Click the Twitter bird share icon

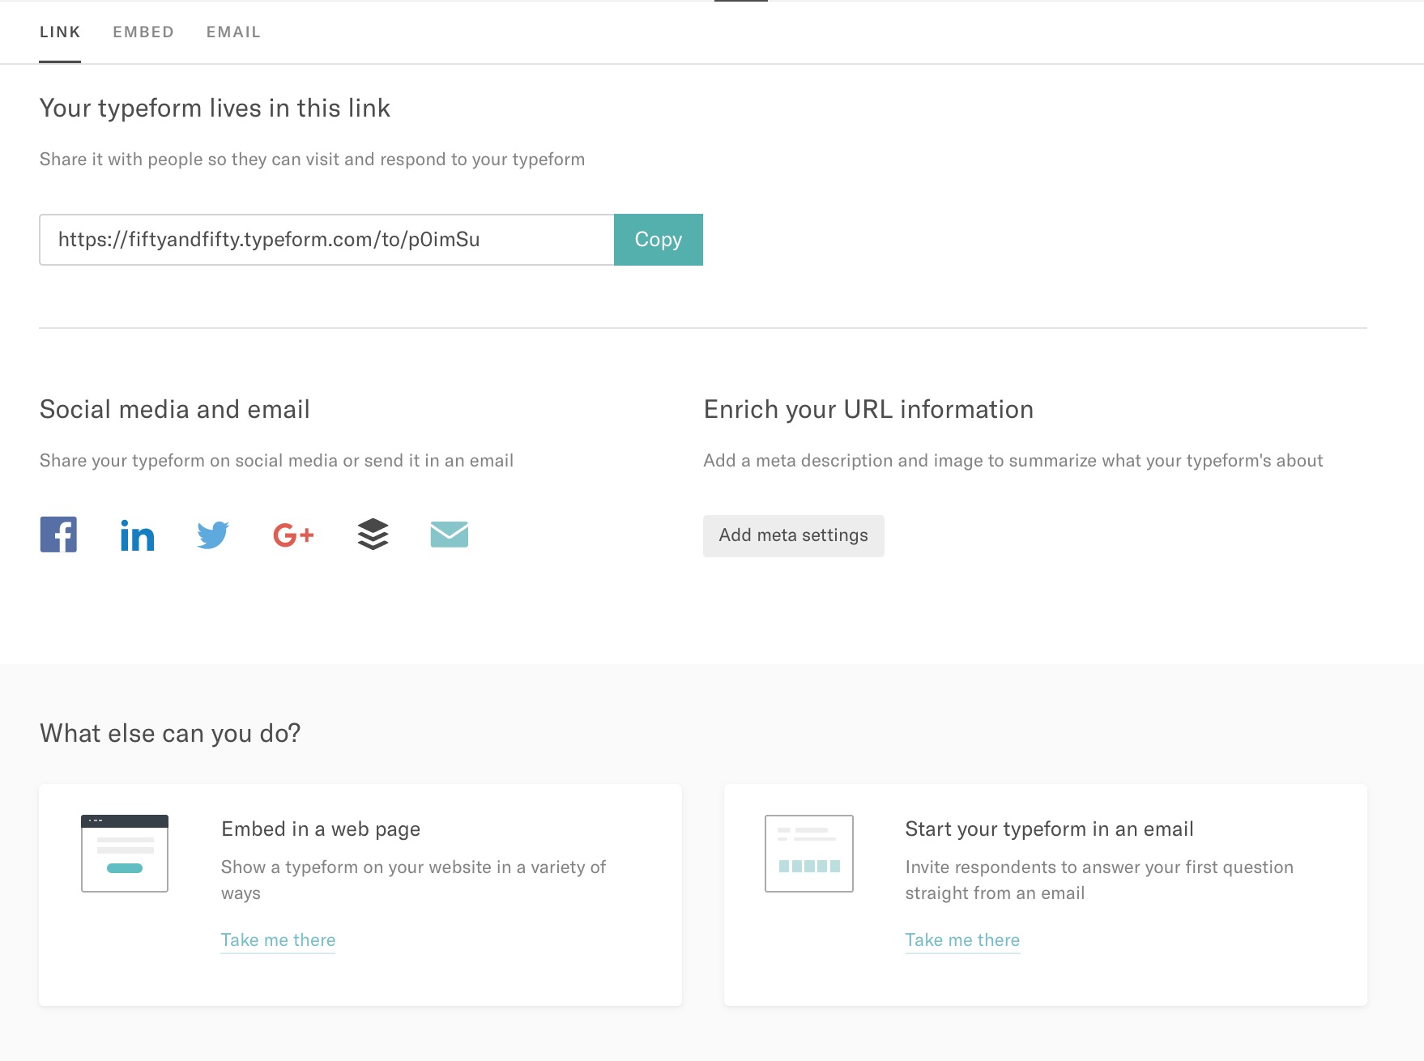pos(213,535)
